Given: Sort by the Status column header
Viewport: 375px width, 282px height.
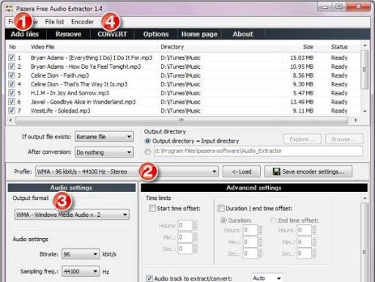Looking at the screenshot, I should point(339,47).
